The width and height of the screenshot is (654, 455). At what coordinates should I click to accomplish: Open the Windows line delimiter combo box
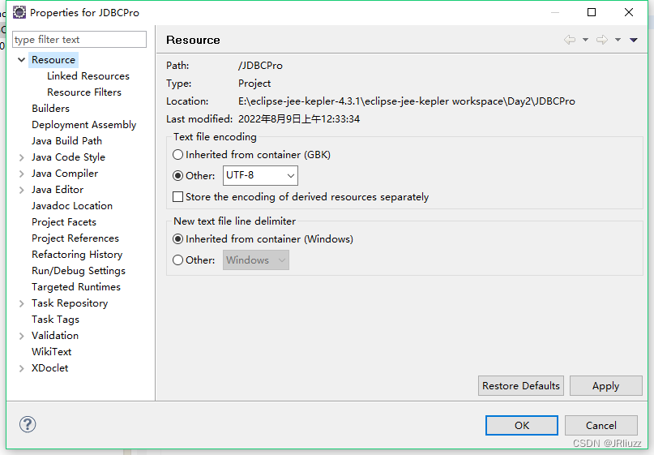255,260
